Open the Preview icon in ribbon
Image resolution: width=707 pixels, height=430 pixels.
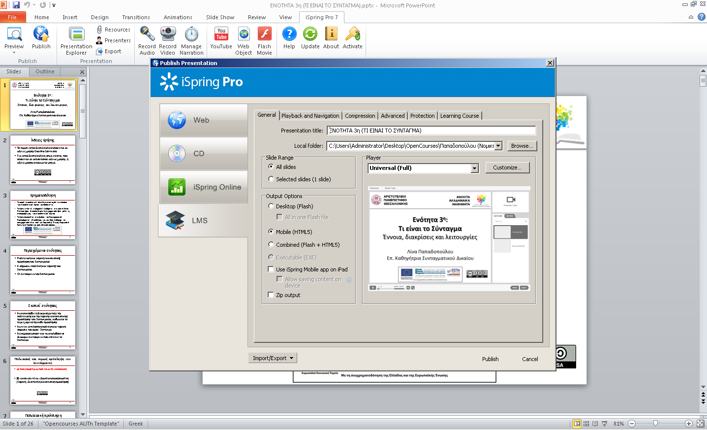tap(14, 34)
